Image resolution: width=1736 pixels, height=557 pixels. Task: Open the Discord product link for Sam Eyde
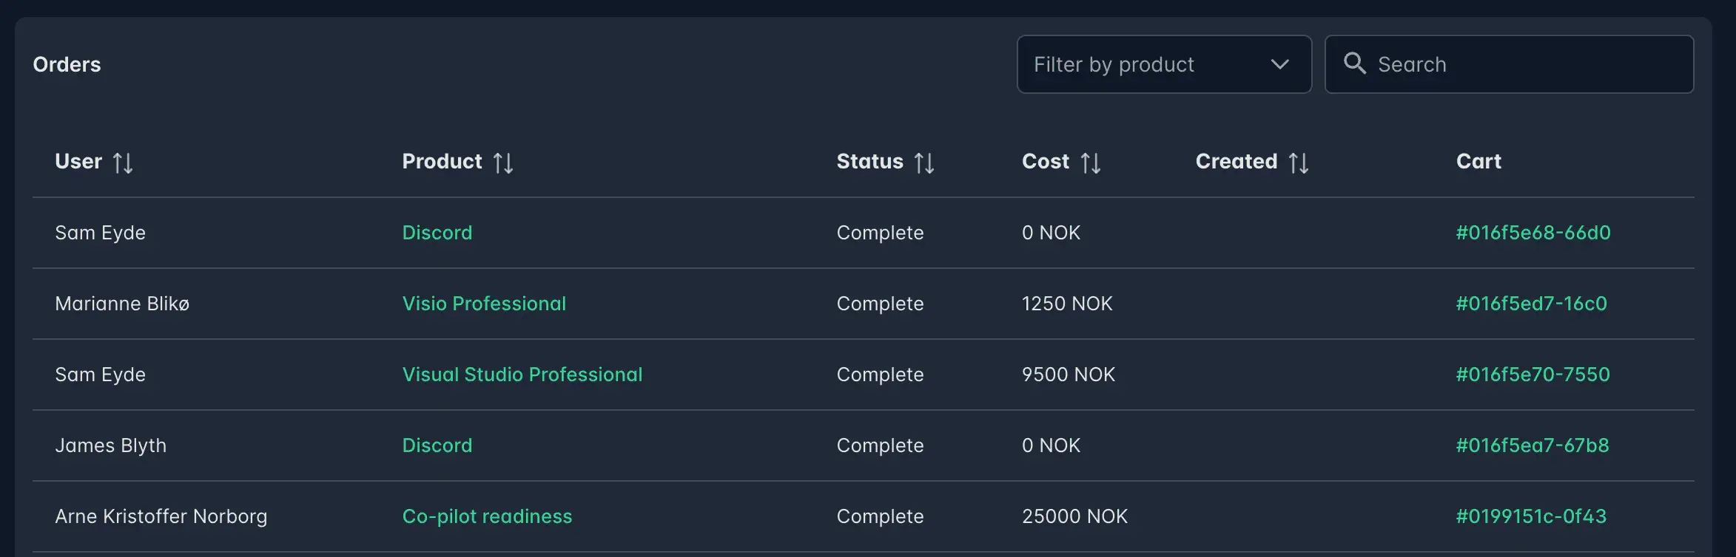[437, 232]
